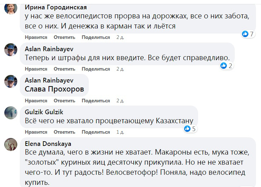The height and width of the screenshot is (187, 261).
Task: Like Ирина Городинская's comment via Нравится
Action: pos(36,37)
